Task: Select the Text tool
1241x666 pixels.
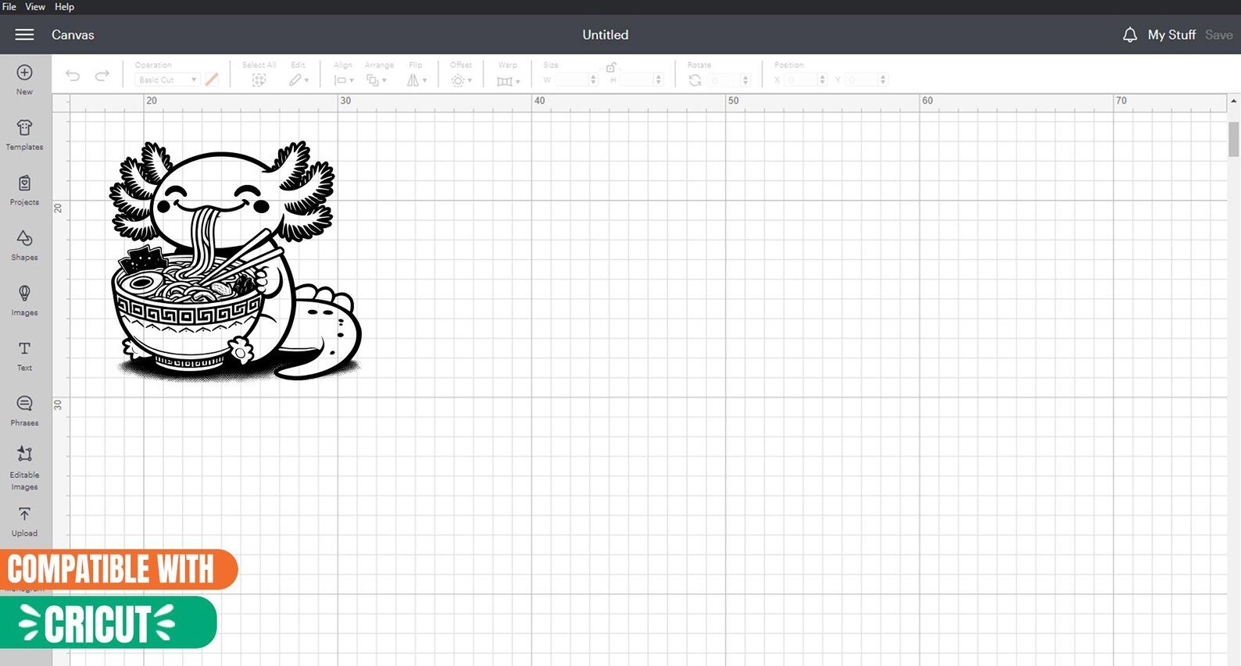Action: point(25,355)
